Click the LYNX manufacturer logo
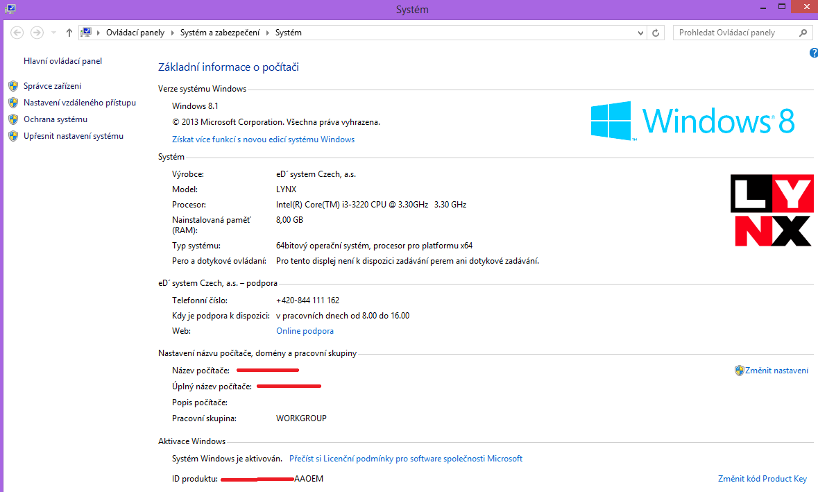The image size is (818, 492). tap(772, 210)
